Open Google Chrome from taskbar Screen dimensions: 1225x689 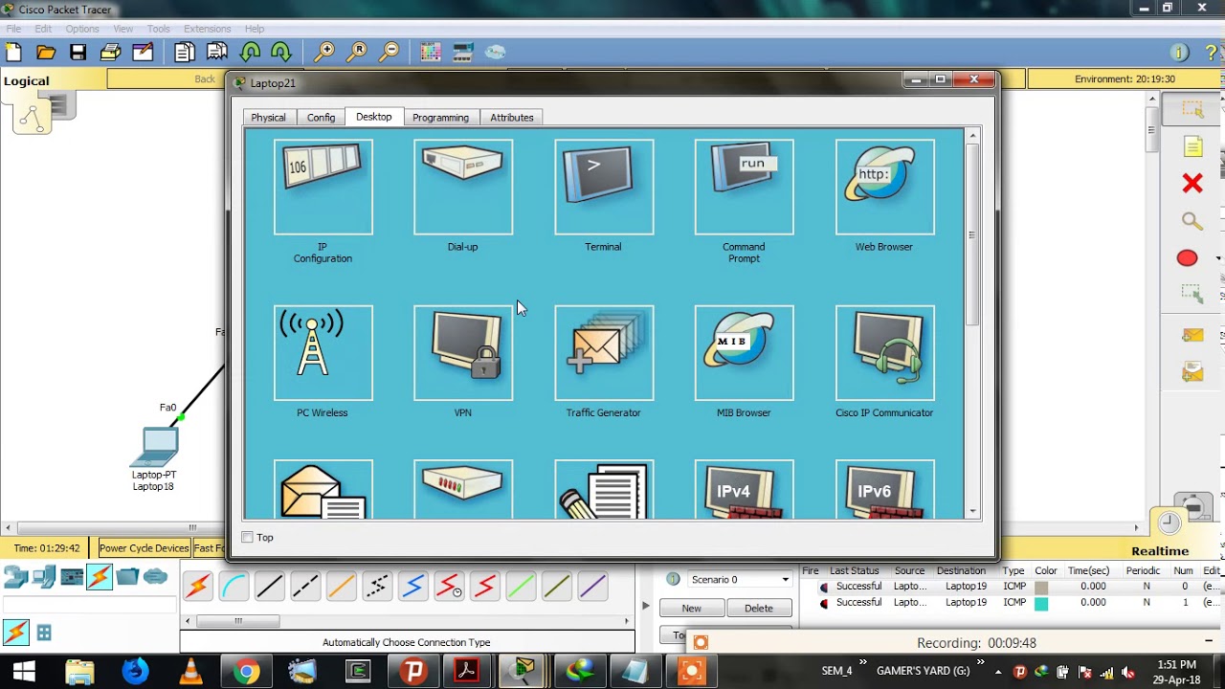click(246, 671)
